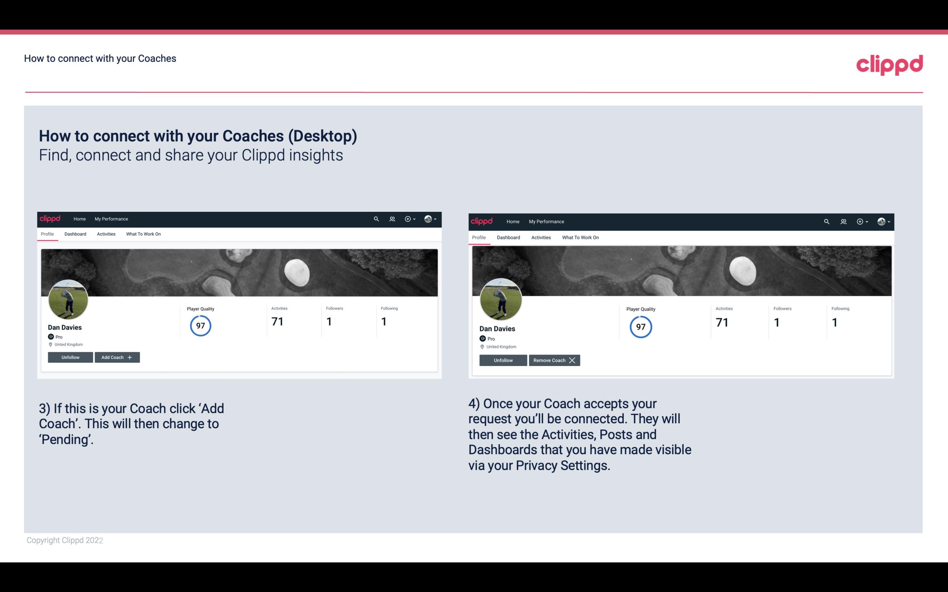Click 'Unfollow' button on left profile
Viewport: 948px width, 592px height.
[x=70, y=357]
